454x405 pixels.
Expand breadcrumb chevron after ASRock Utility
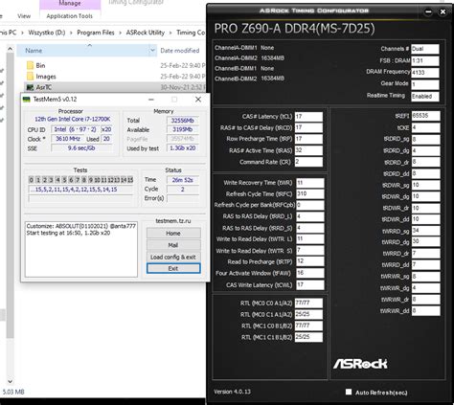pyautogui.click(x=170, y=33)
